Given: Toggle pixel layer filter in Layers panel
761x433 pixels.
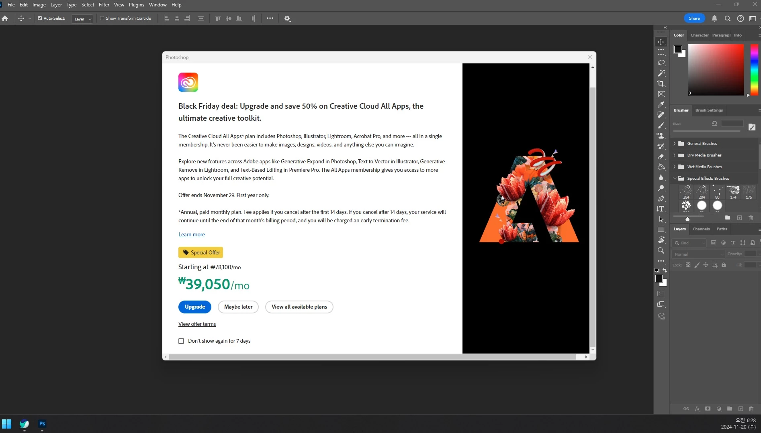Looking at the screenshot, I should tap(714, 243).
